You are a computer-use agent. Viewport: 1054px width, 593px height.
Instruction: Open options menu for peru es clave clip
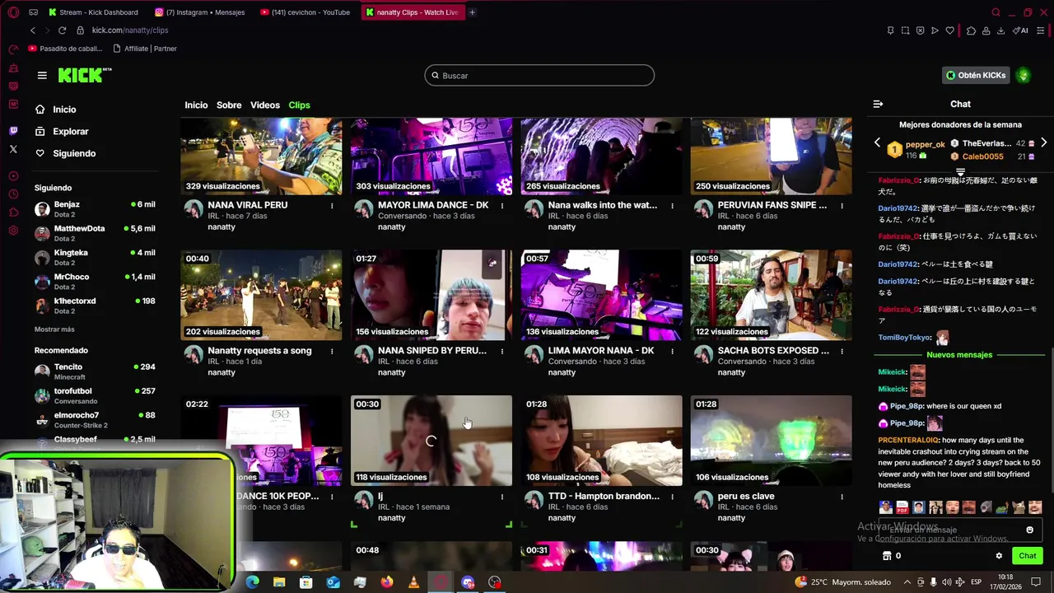pos(842,497)
